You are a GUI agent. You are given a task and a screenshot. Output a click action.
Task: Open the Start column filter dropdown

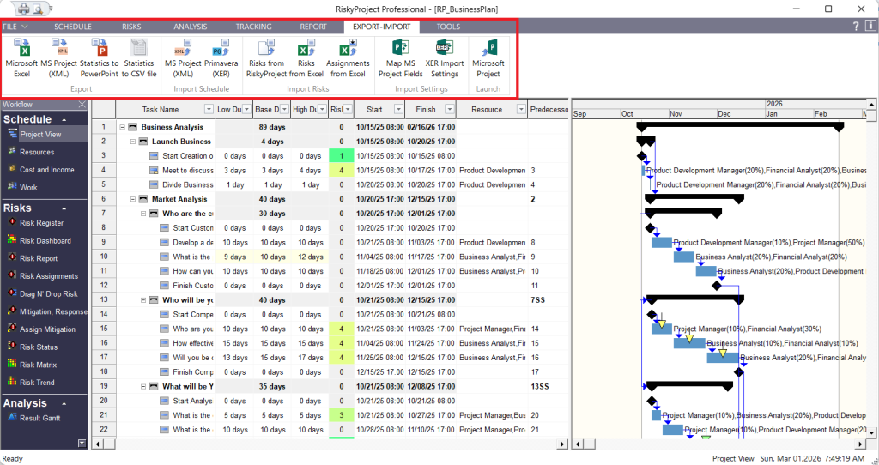pos(397,109)
